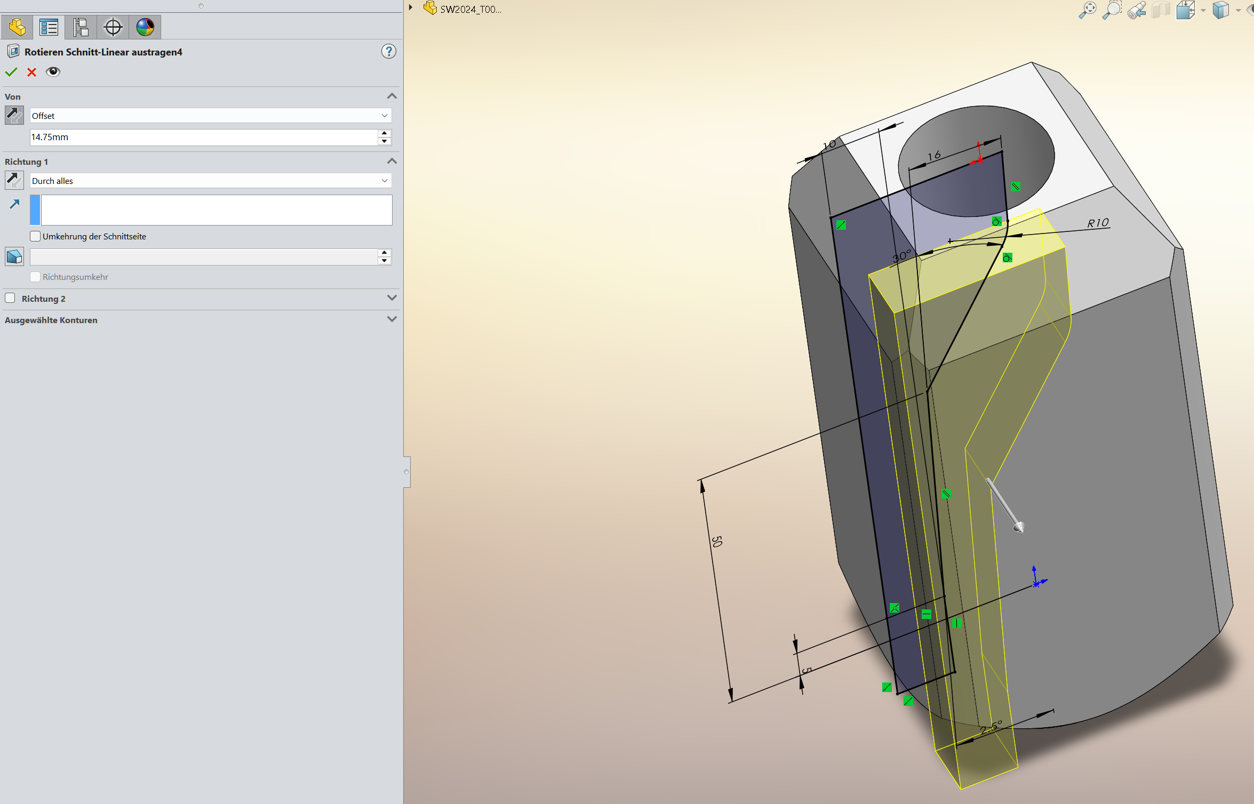Cancel the cut with red X
1254x804 pixels.
point(32,72)
